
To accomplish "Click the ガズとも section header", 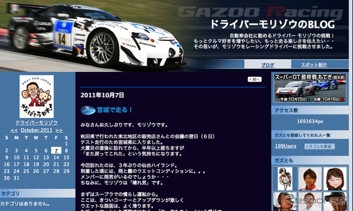I will (x=310, y=161).
